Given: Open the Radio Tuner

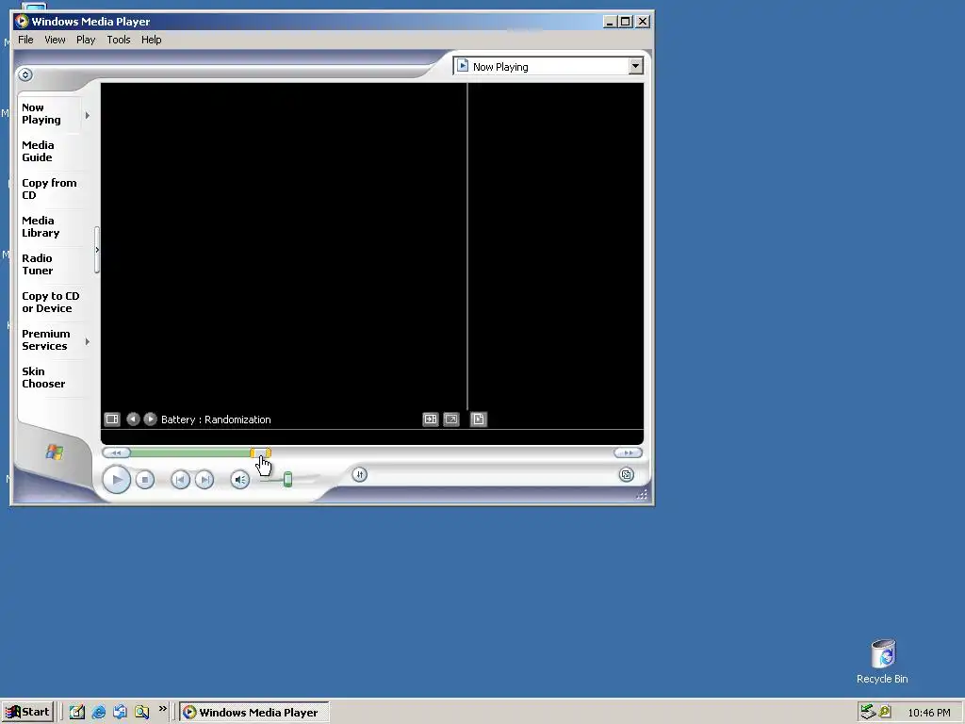Looking at the screenshot, I should (x=37, y=264).
